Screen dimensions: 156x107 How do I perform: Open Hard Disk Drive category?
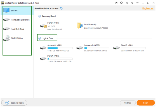17,29
